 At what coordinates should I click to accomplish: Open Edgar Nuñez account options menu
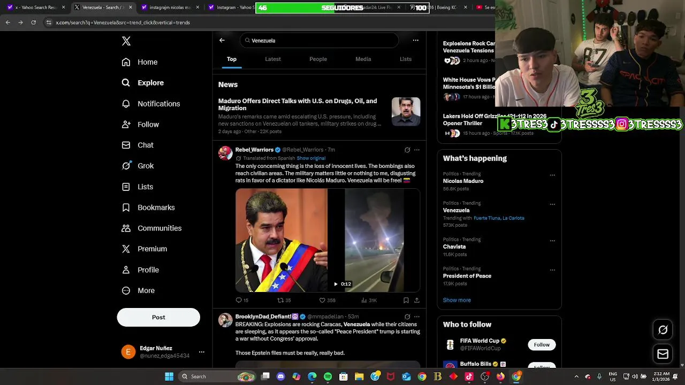pyautogui.click(x=201, y=352)
